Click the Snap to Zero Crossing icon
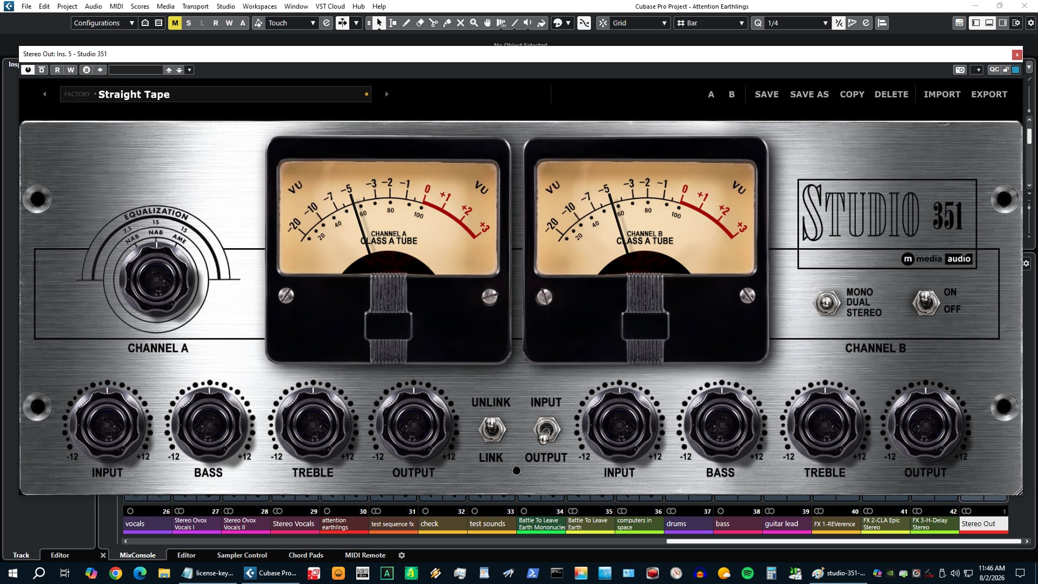This screenshot has width=1038, height=584. coord(584,23)
